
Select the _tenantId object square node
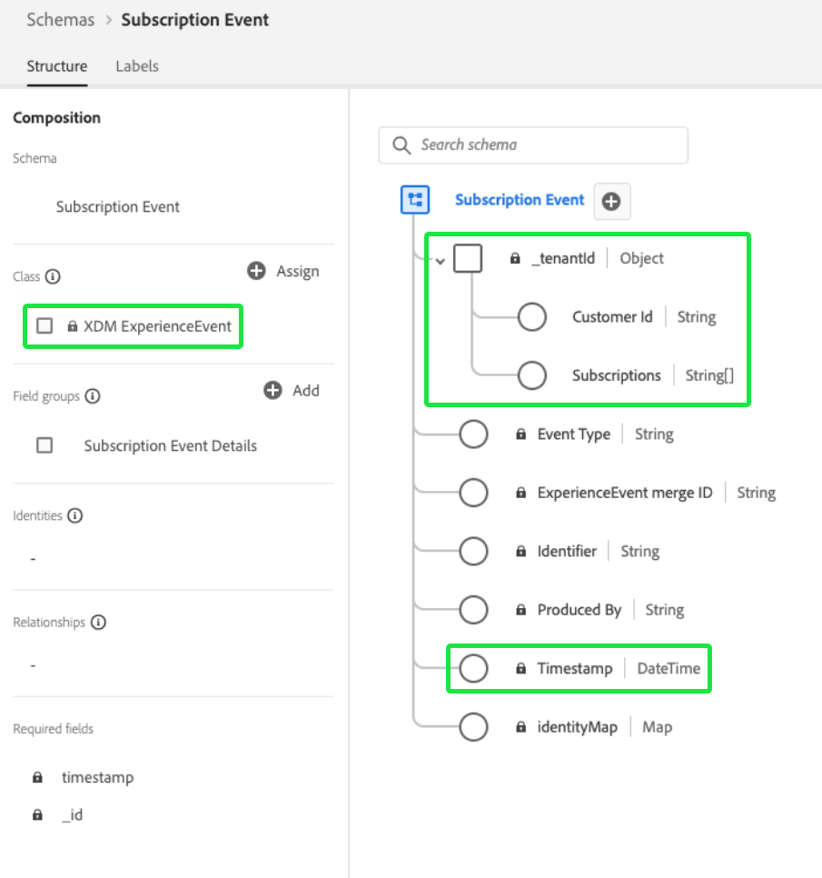pyautogui.click(x=469, y=259)
